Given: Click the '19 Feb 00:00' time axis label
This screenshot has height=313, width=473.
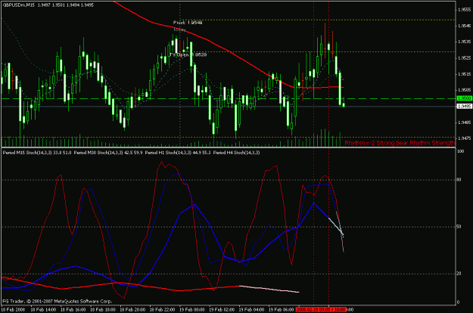Looking at the screenshot, I should click(x=192, y=309).
